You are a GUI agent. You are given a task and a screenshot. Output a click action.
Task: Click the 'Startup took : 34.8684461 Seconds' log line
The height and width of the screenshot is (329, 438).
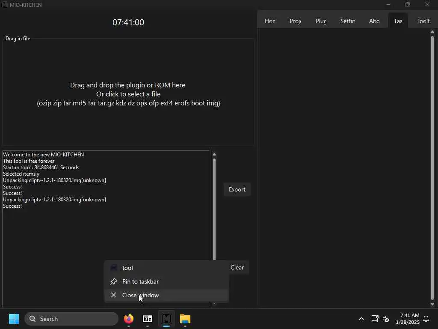click(x=41, y=167)
